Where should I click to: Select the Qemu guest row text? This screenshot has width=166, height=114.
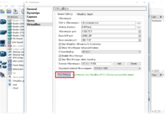(x=18, y=77)
